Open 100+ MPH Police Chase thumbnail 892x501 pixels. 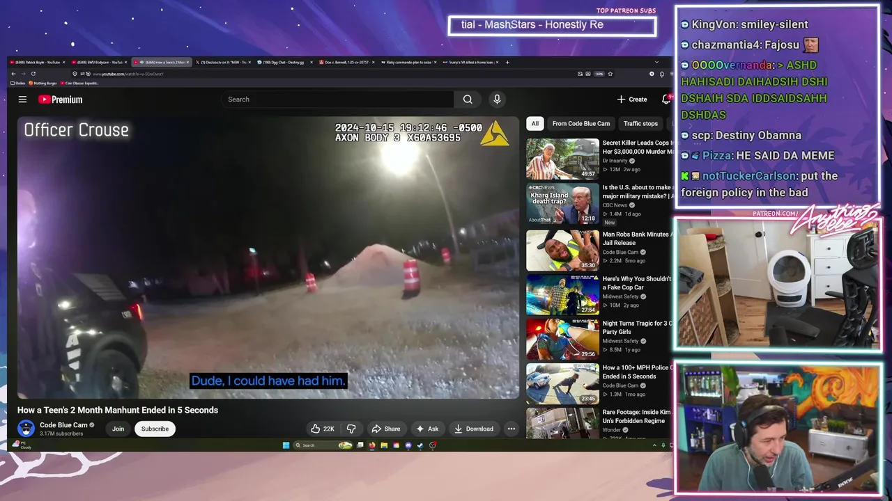[x=562, y=384]
